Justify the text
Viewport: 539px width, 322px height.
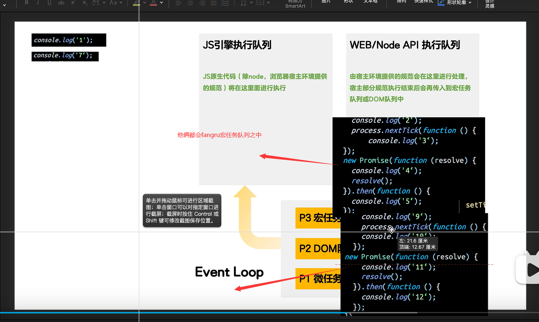tap(213, 3)
